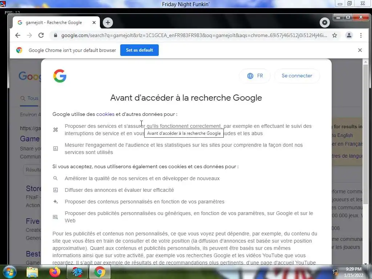Open Windows Explorer from the taskbar
372x279 pixels.
[32, 272]
